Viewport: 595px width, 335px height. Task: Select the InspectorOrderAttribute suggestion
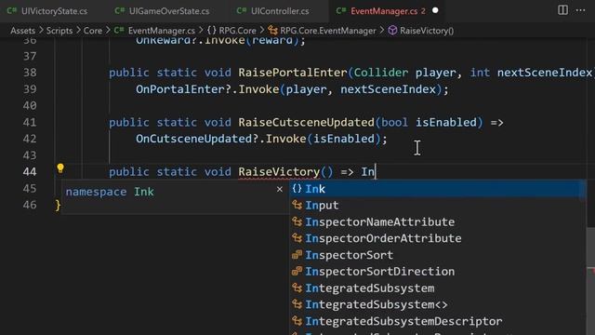coord(438,238)
